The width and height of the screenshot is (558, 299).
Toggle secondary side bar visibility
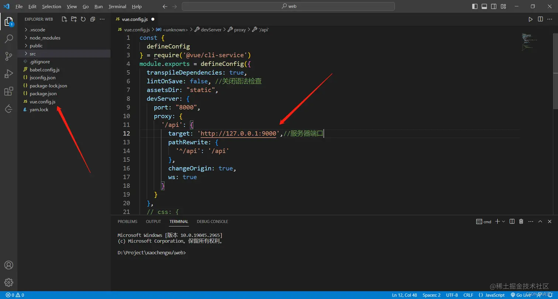pos(494,6)
